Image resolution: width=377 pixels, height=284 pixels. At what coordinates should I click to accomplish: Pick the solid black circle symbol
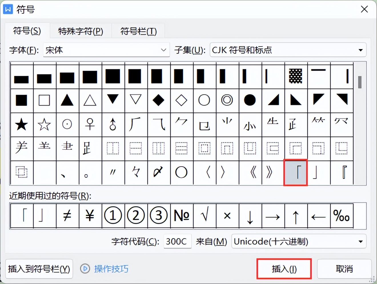[250, 100]
